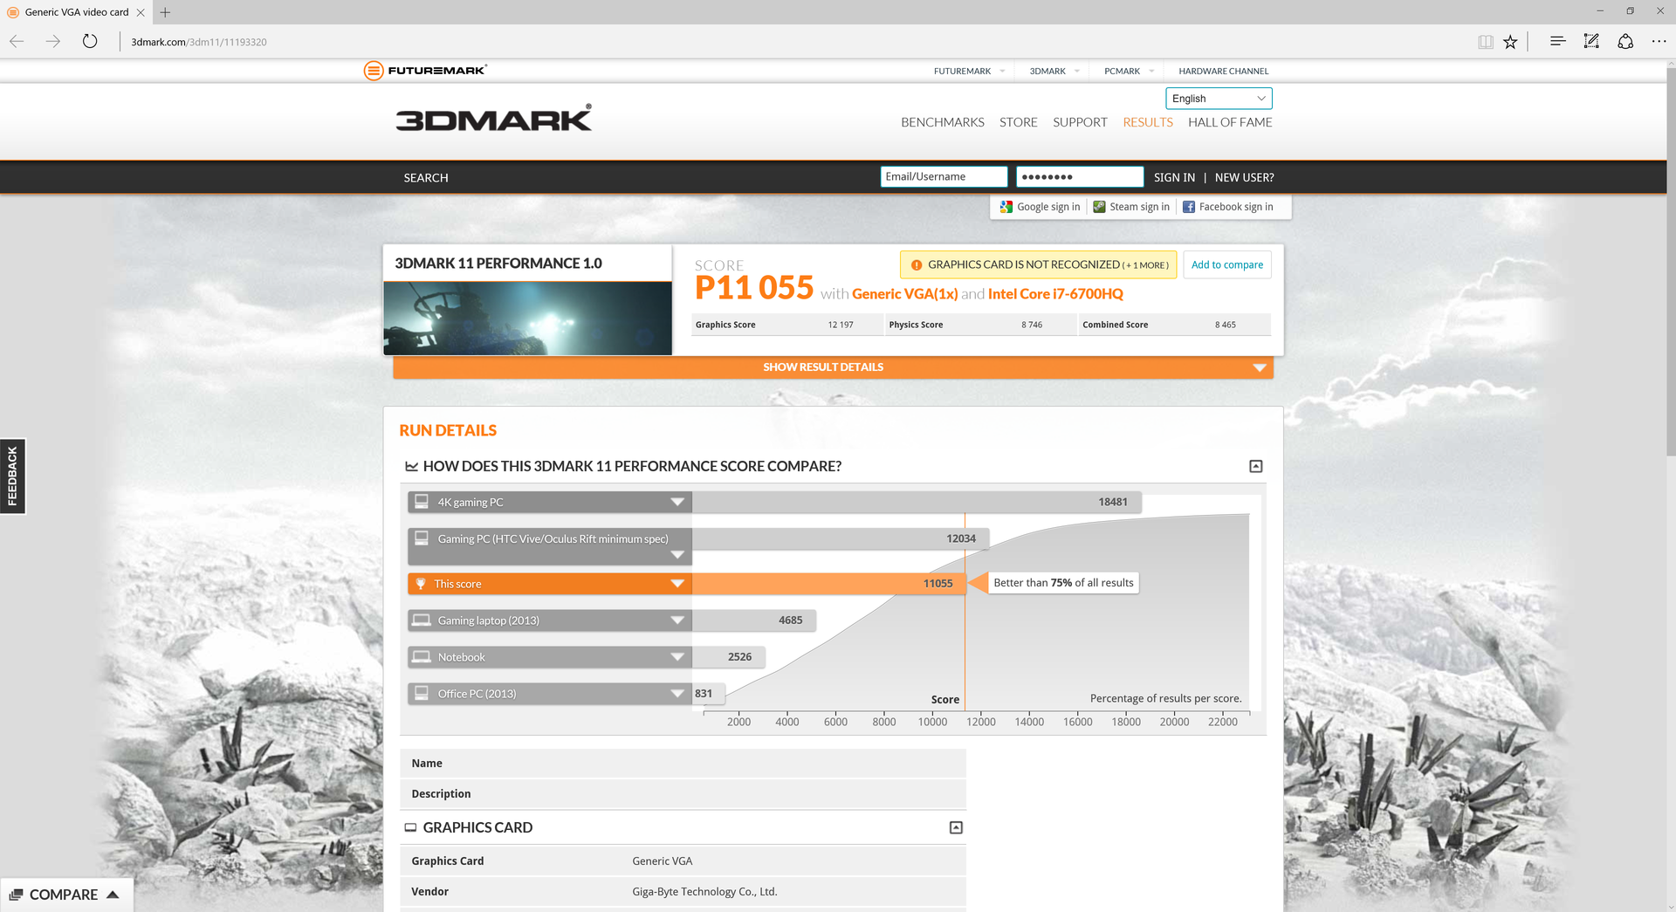Close the Generic VGA video card tab
The height and width of the screenshot is (912, 1676).
pos(141,12)
